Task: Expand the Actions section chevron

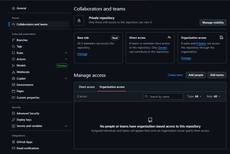Action: click(66, 59)
